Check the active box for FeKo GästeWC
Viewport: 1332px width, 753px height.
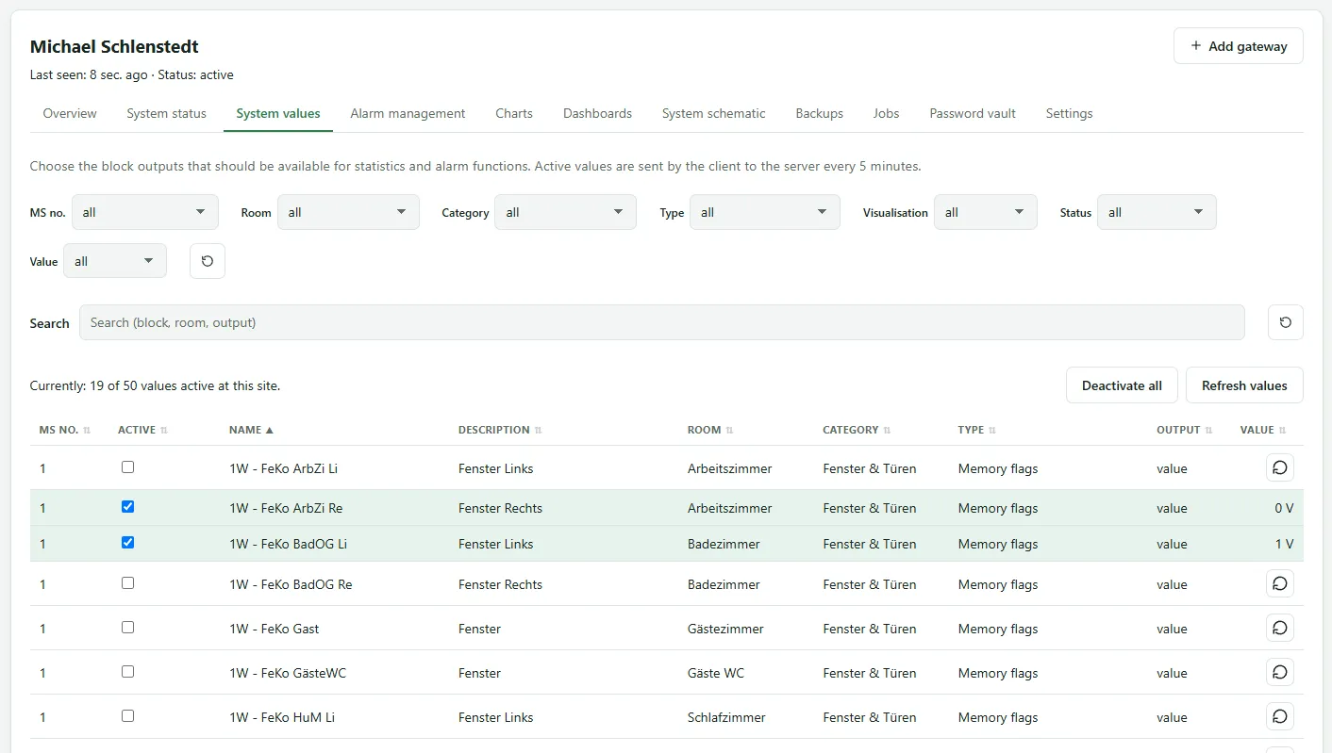click(x=128, y=671)
